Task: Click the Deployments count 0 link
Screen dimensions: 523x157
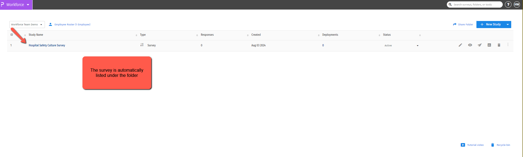Action: point(323,46)
